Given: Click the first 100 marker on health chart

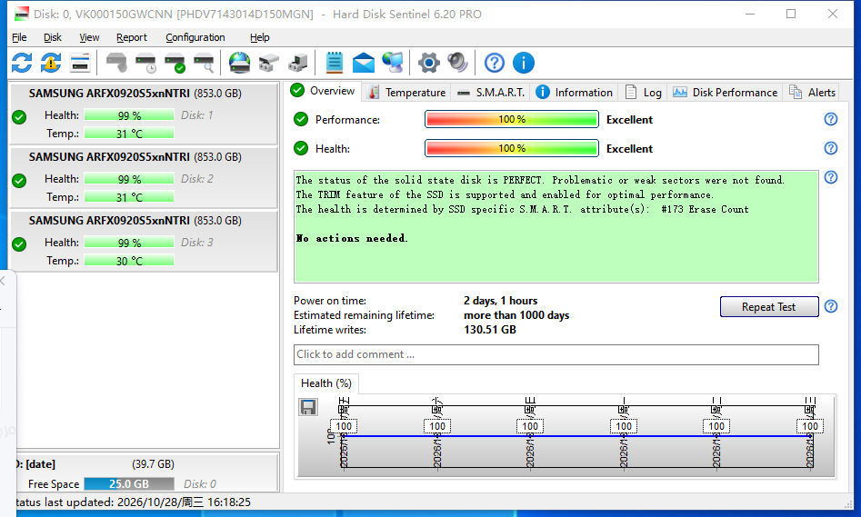Looking at the screenshot, I should tap(344, 426).
